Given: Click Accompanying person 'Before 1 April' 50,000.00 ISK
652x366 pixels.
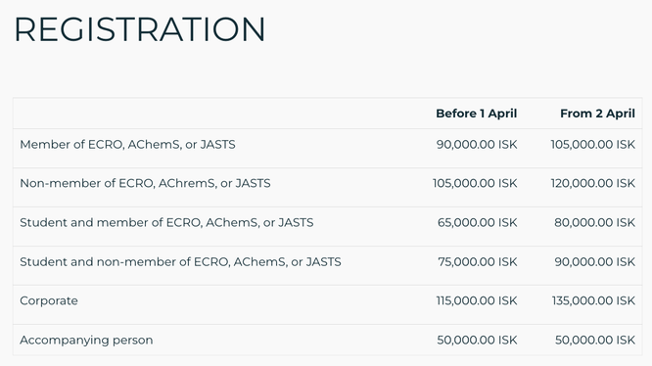Looking at the screenshot, I should coord(477,341).
